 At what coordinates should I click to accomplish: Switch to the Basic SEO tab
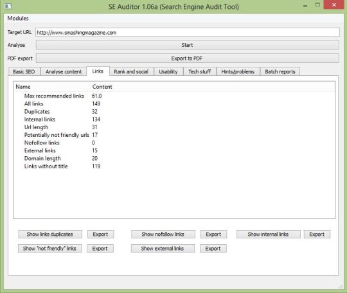pos(24,72)
